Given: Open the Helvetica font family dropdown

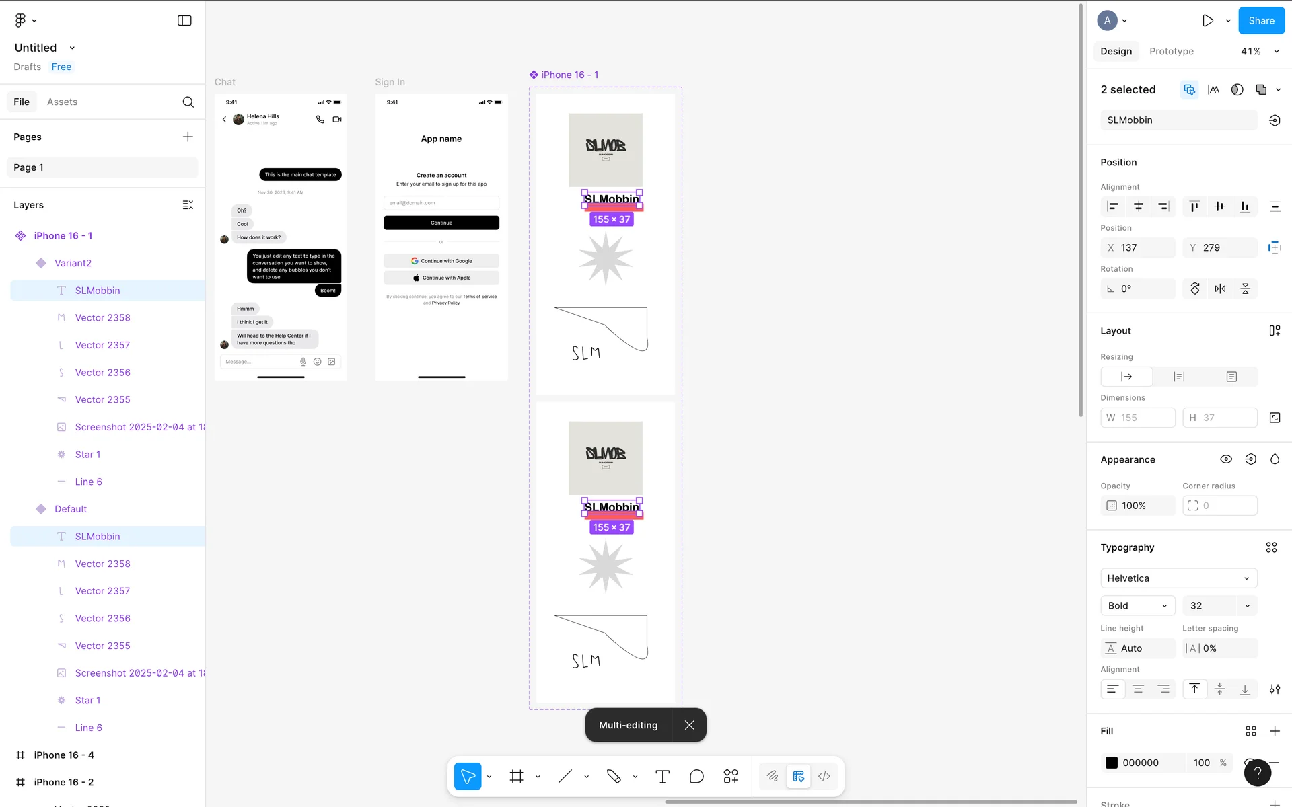Looking at the screenshot, I should pos(1178,578).
